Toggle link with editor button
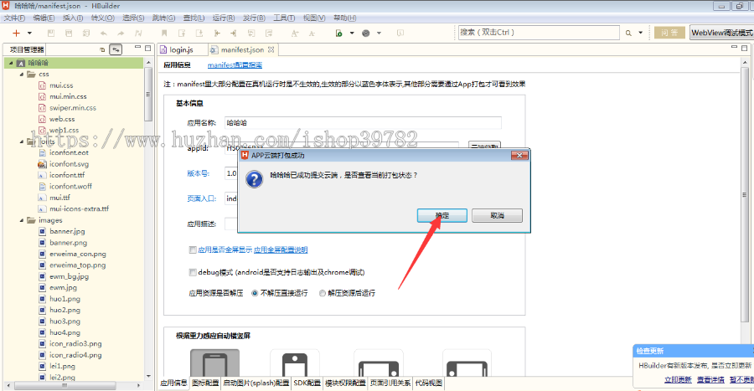Image resolution: width=754 pixels, height=391 pixels. [116, 49]
